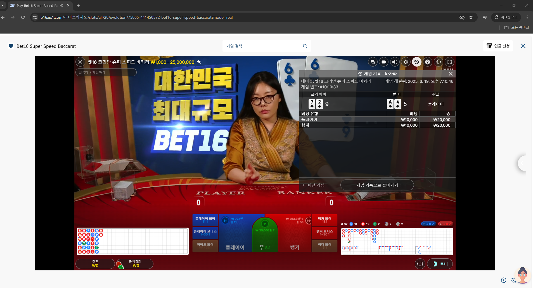533x288 pixels.
Task: Open game settings gear icon
Action: 406,62
